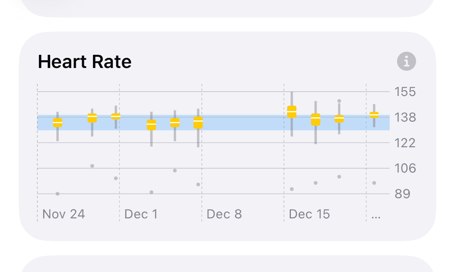Screen dimensions: 455x272
Task: Select the last yellow box on far right
Action: point(374,115)
